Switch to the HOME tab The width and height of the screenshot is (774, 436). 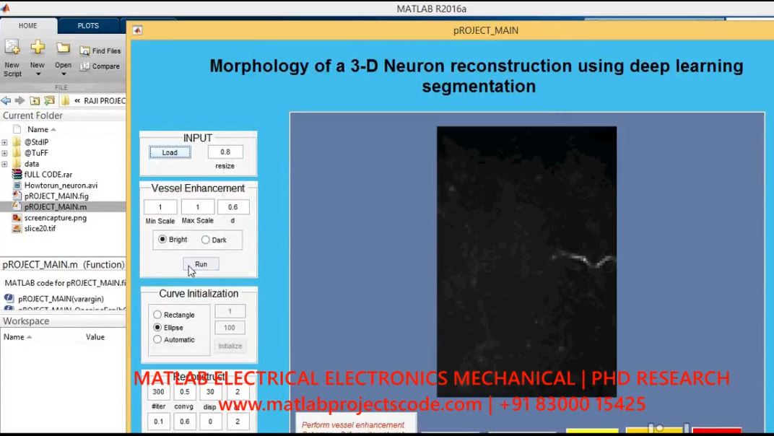28,25
